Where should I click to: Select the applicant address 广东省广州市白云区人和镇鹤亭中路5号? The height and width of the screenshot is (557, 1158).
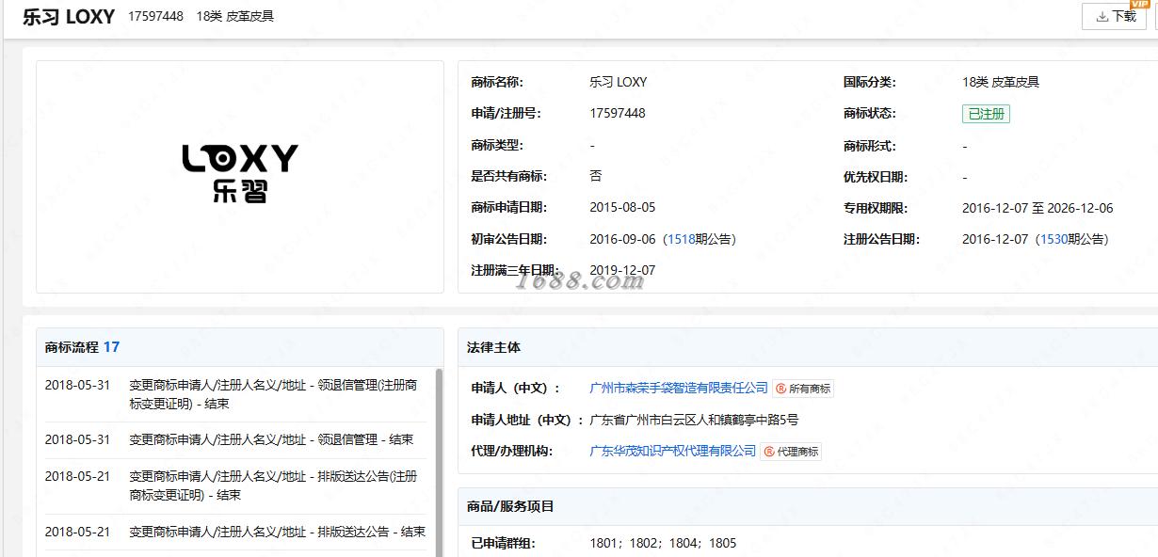pyautogui.click(x=694, y=420)
